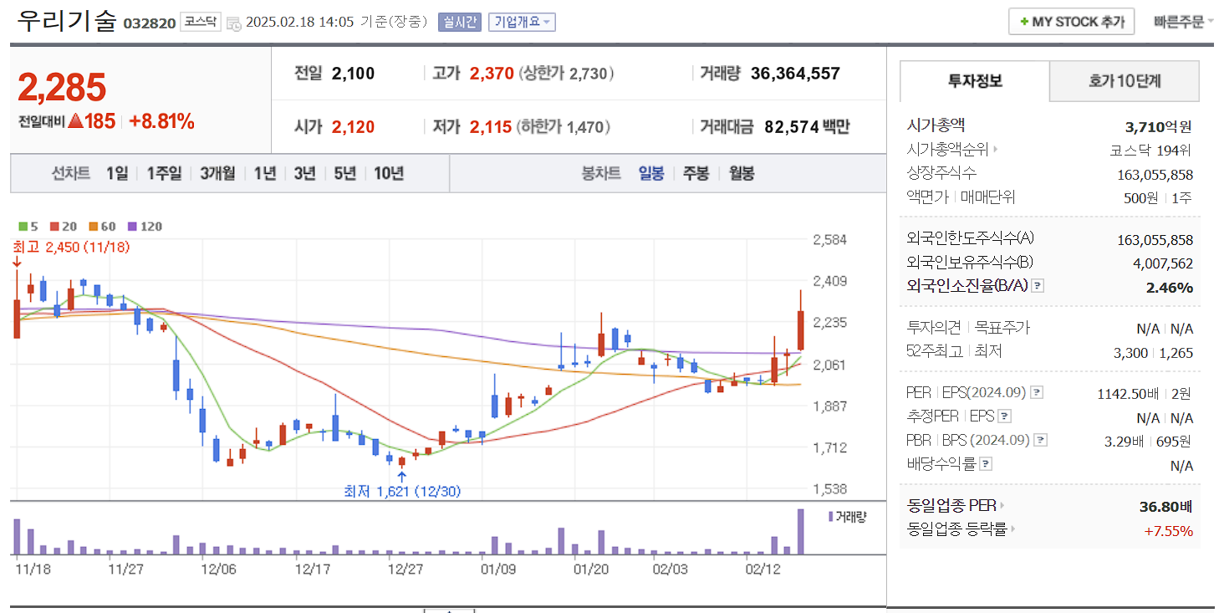Click the MY STOCK 추가 button

(x=1071, y=21)
